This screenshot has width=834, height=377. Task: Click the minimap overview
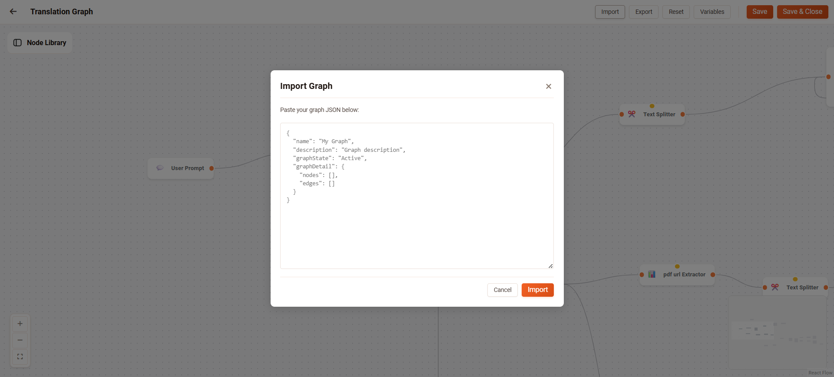point(777,333)
